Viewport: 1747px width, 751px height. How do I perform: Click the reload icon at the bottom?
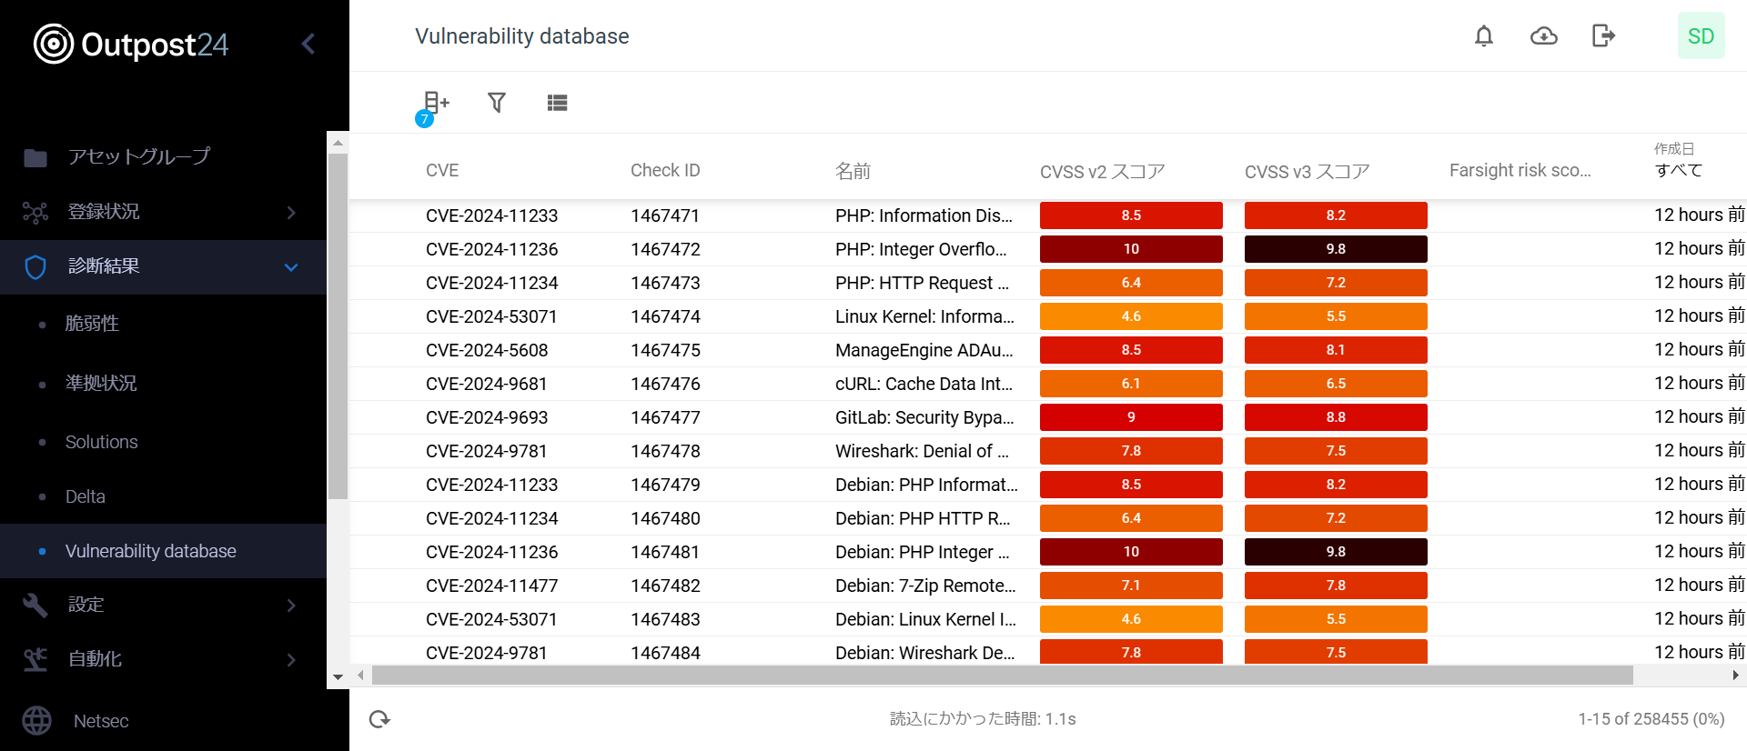(379, 719)
